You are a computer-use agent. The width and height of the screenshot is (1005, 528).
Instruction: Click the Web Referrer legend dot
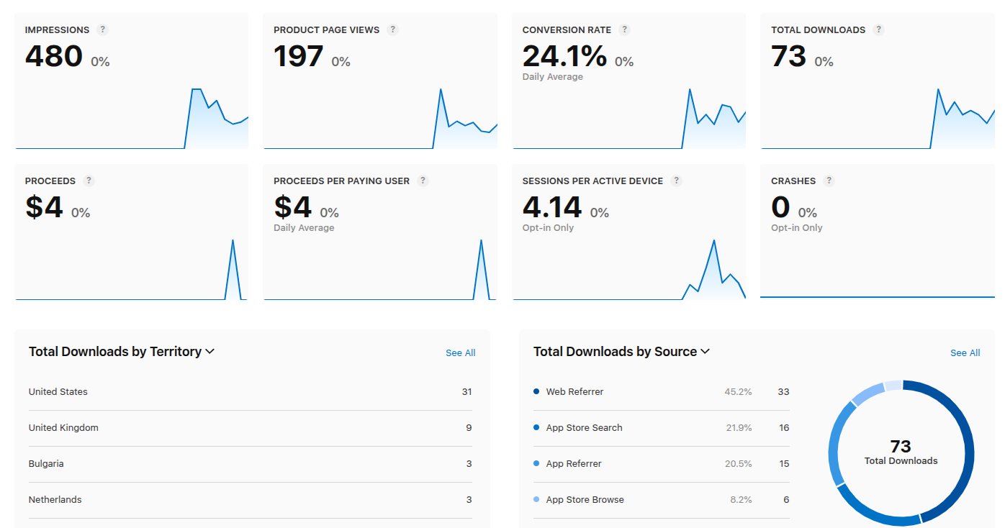536,391
